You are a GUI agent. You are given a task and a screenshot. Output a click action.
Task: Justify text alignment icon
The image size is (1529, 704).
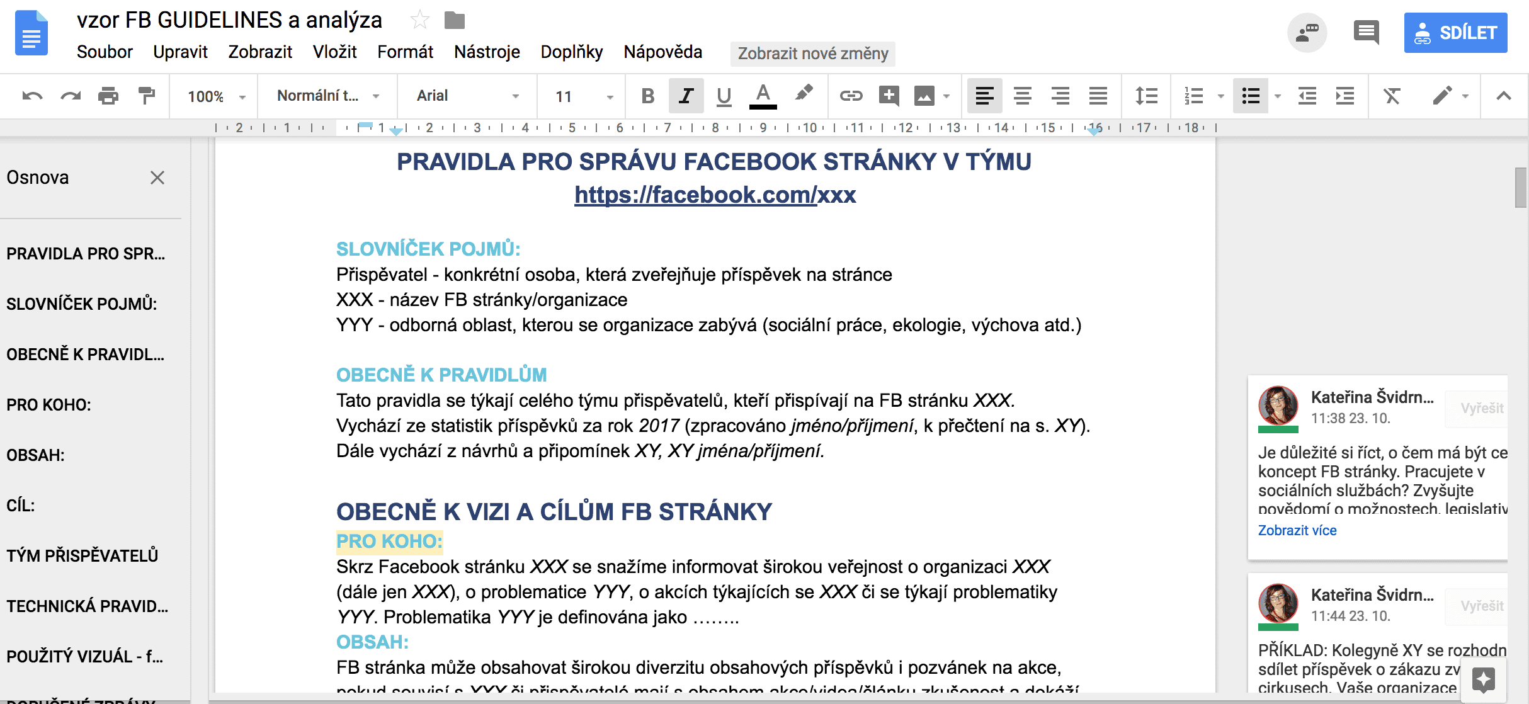pyautogui.click(x=1098, y=96)
